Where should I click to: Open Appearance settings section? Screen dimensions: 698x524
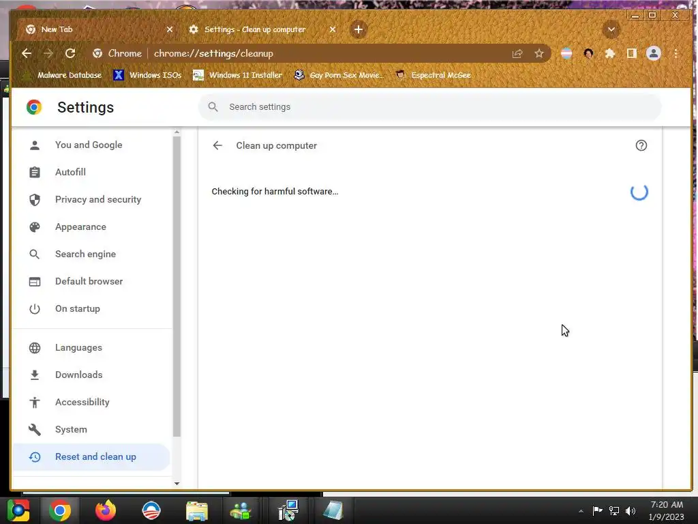point(91,227)
